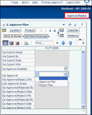Go to next page slice arrow

[50, 31]
